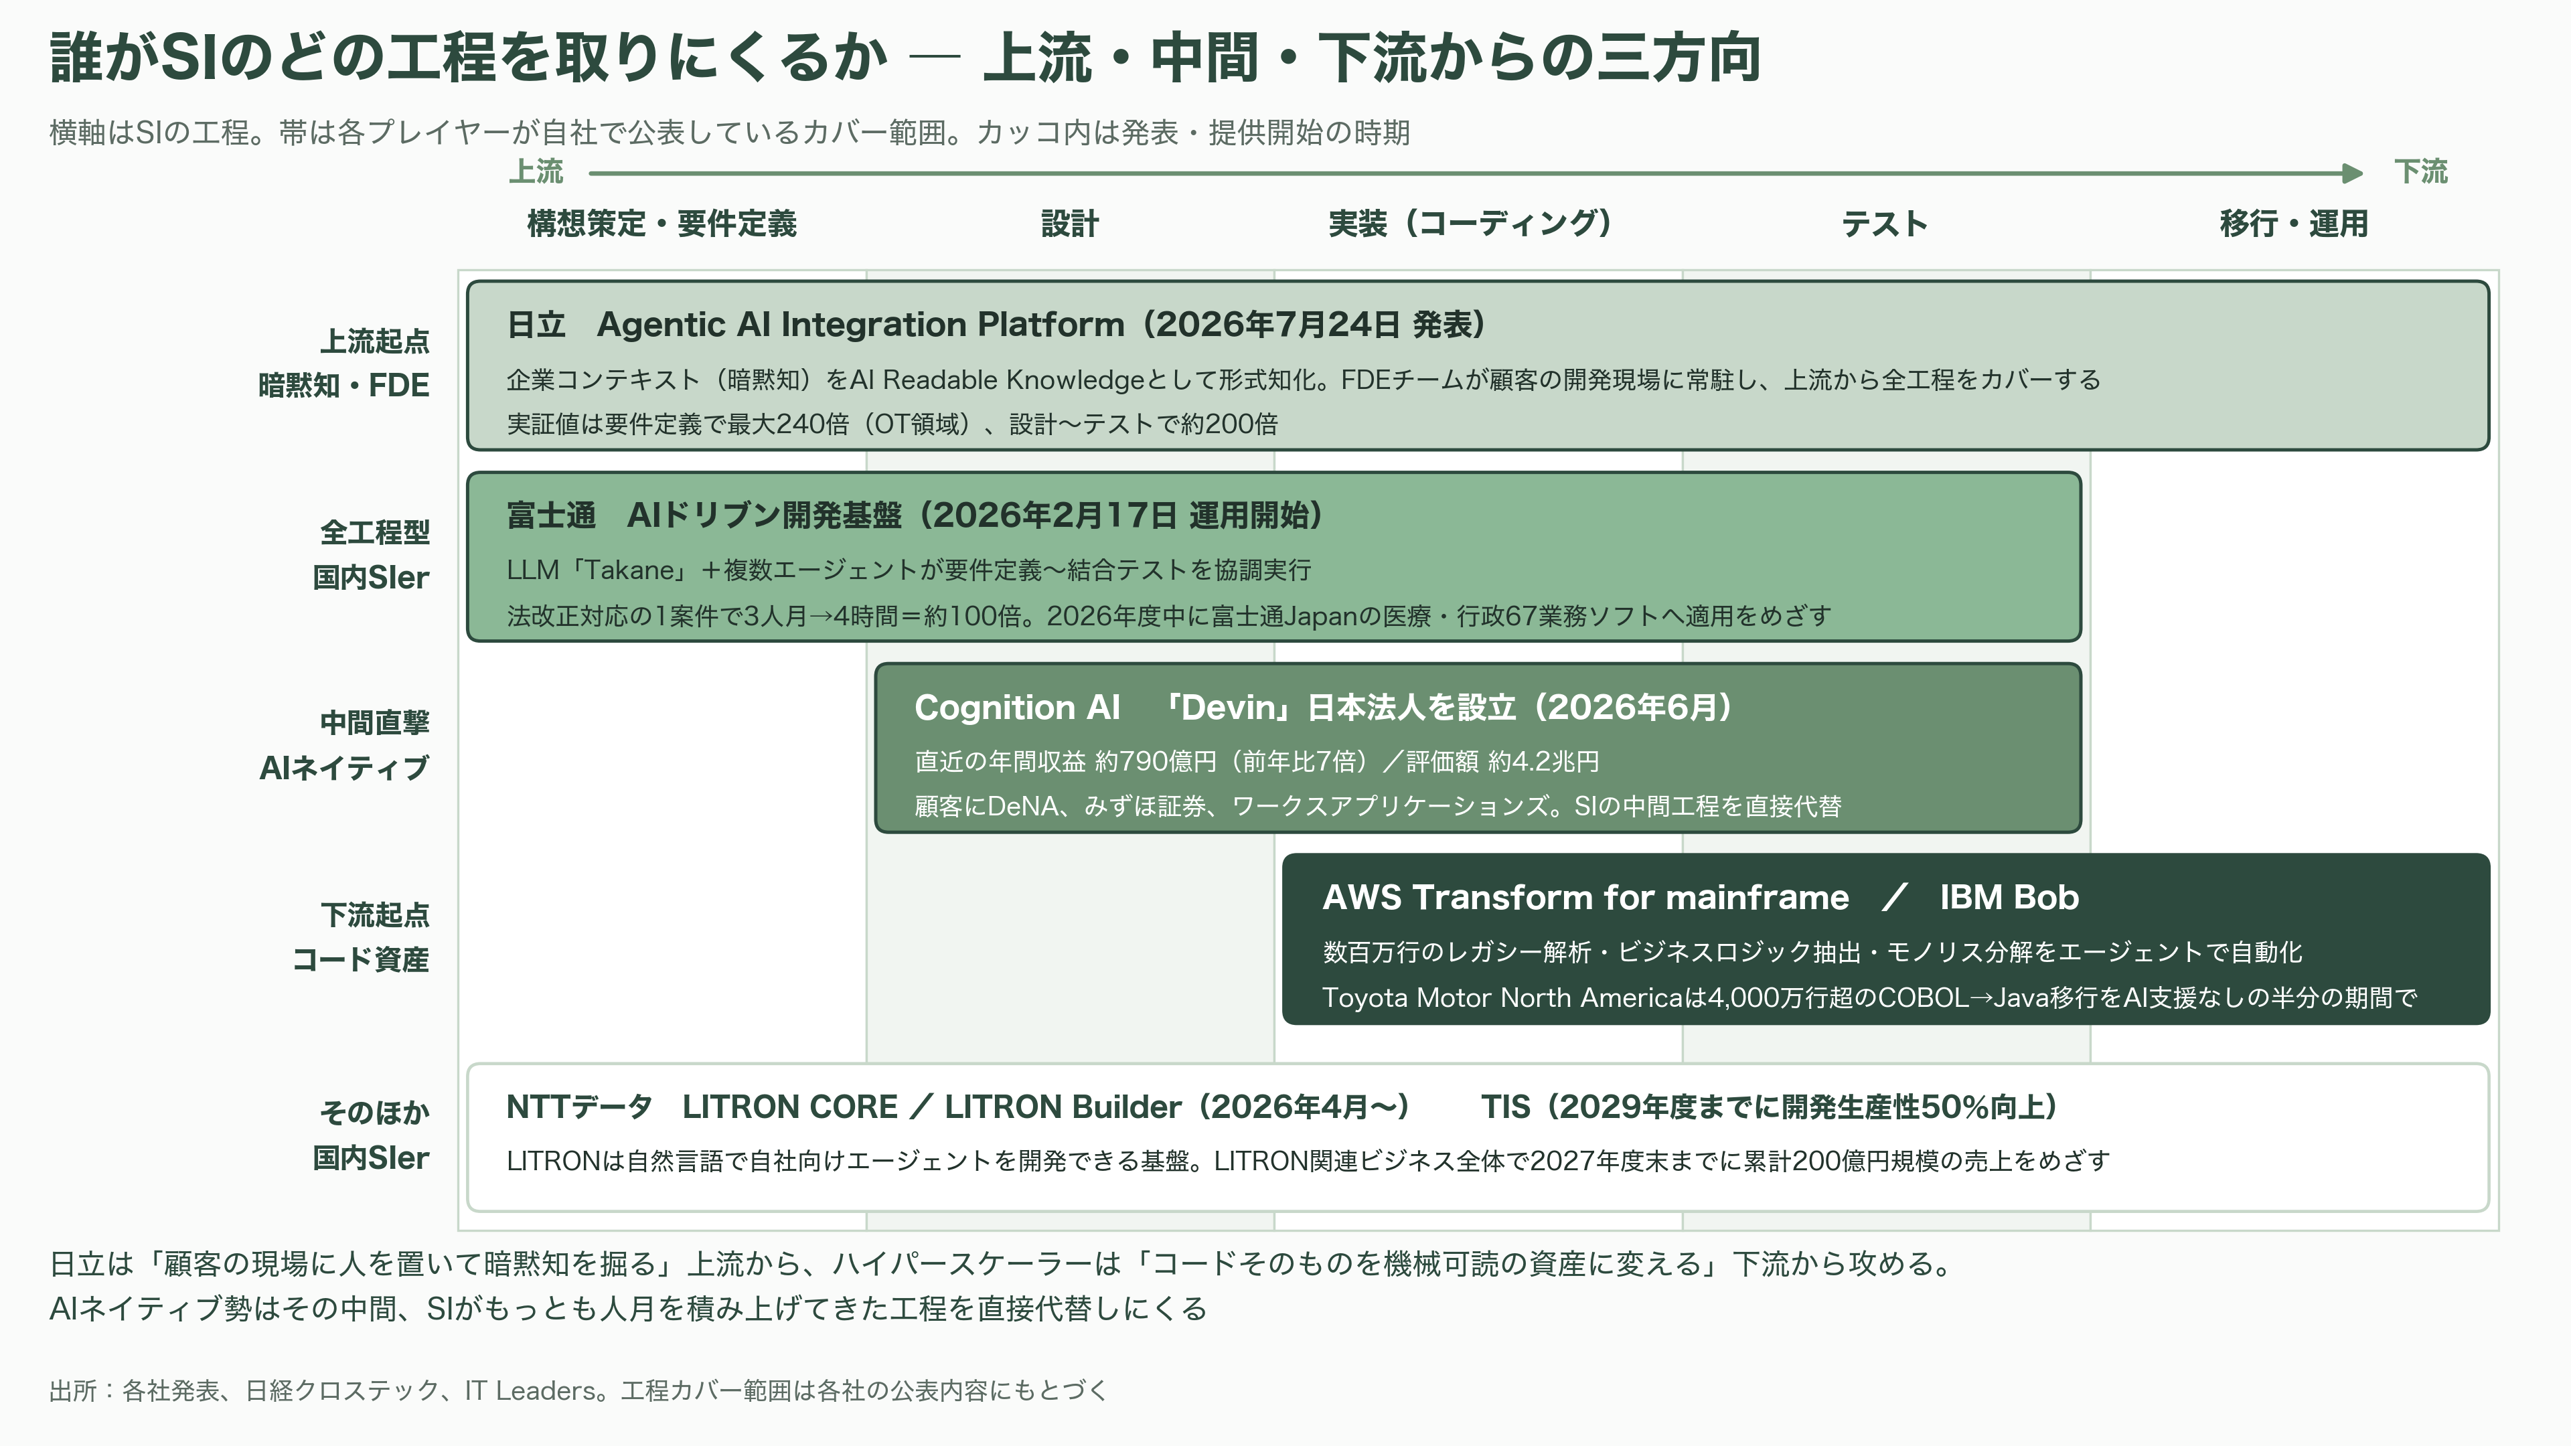
Task: Click the 下流 label at the arrow end
Action: [x=2421, y=171]
